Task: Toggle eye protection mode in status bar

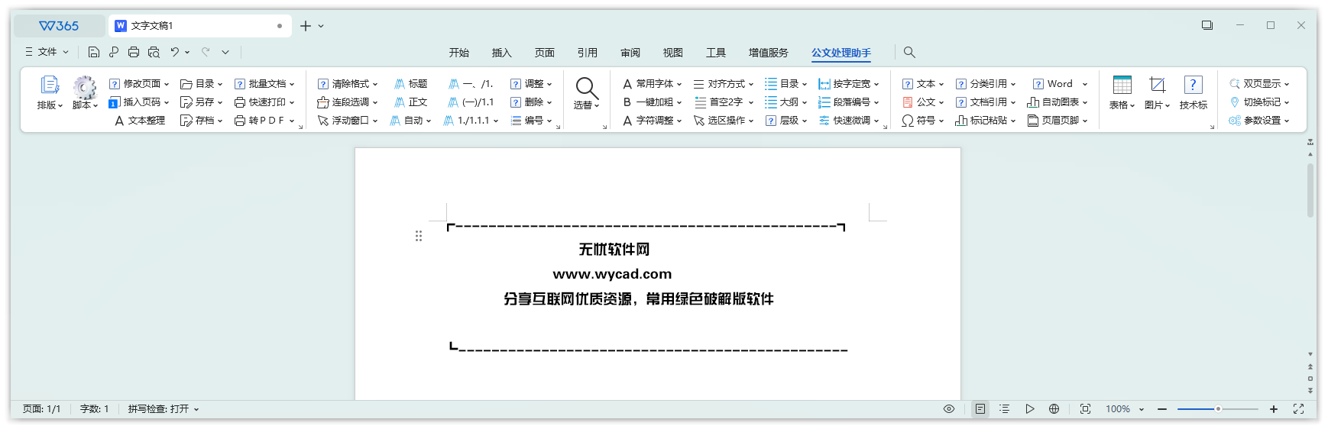Action: pyautogui.click(x=949, y=409)
